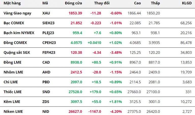Viewport: 195px width, 115px height.
Task: Select the Vàng Giao ngay row
Action: (x=18, y=13)
